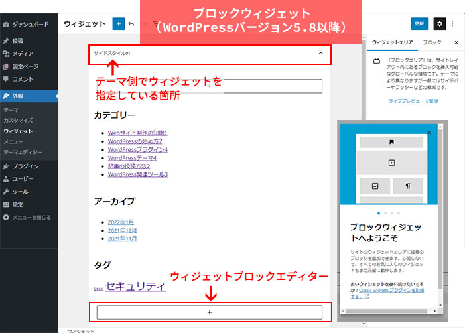Click the settings icon next to 設定
The image size is (465, 333).
(6, 204)
